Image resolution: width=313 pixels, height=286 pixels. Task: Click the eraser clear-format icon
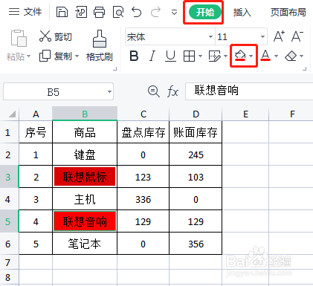point(291,56)
